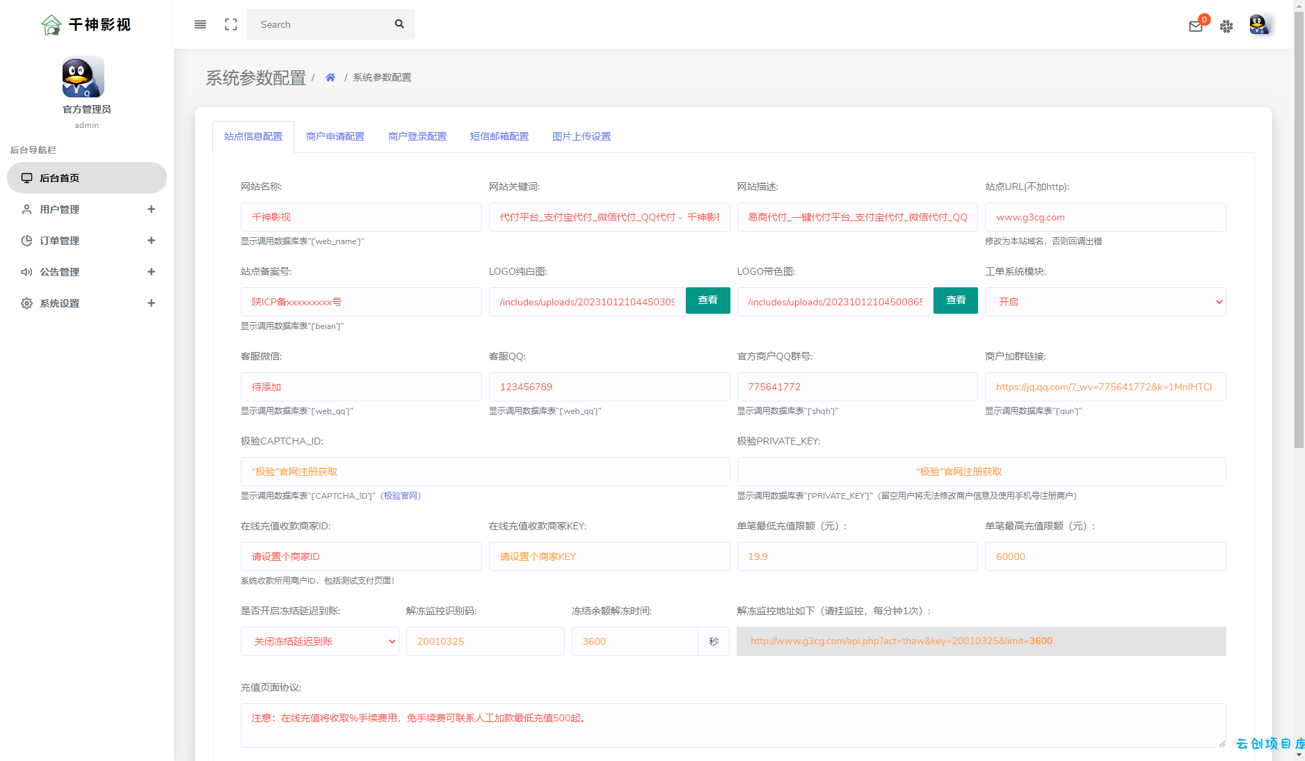The image size is (1305, 761).
Task: Expand 系统设置 with its plus icon
Action: [151, 303]
